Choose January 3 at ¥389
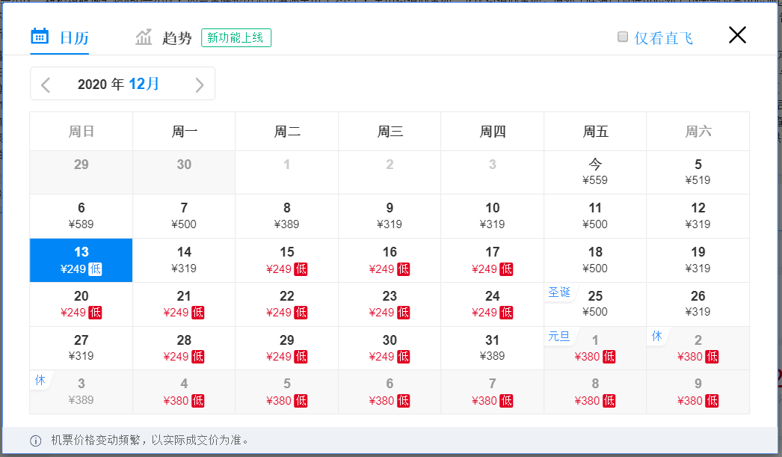Image resolution: width=782 pixels, height=457 pixels. coord(81,392)
